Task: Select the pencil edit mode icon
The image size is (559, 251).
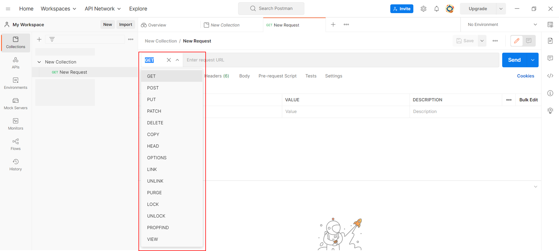Action: (517, 41)
